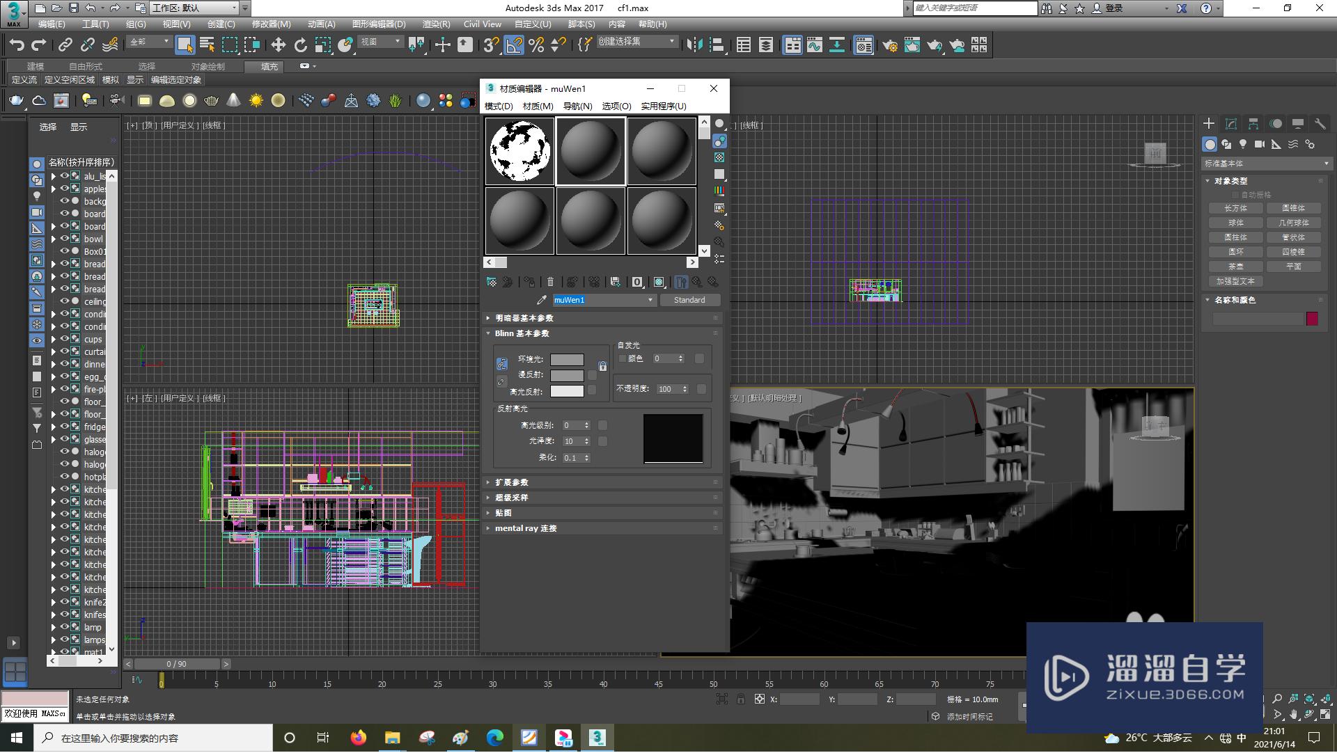Choose Select and Rotate tool
Image resolution: width=1337 pixels, height=753 pixels.
coord(300,45)
